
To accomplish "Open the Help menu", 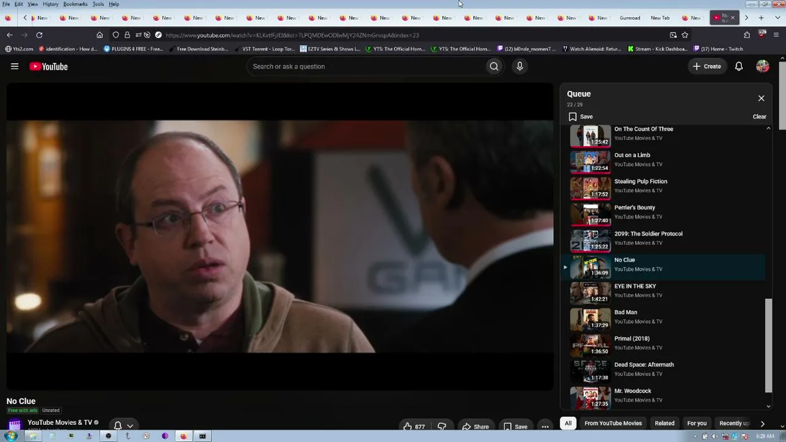I will pyautogui.click(x=114, y=4).
